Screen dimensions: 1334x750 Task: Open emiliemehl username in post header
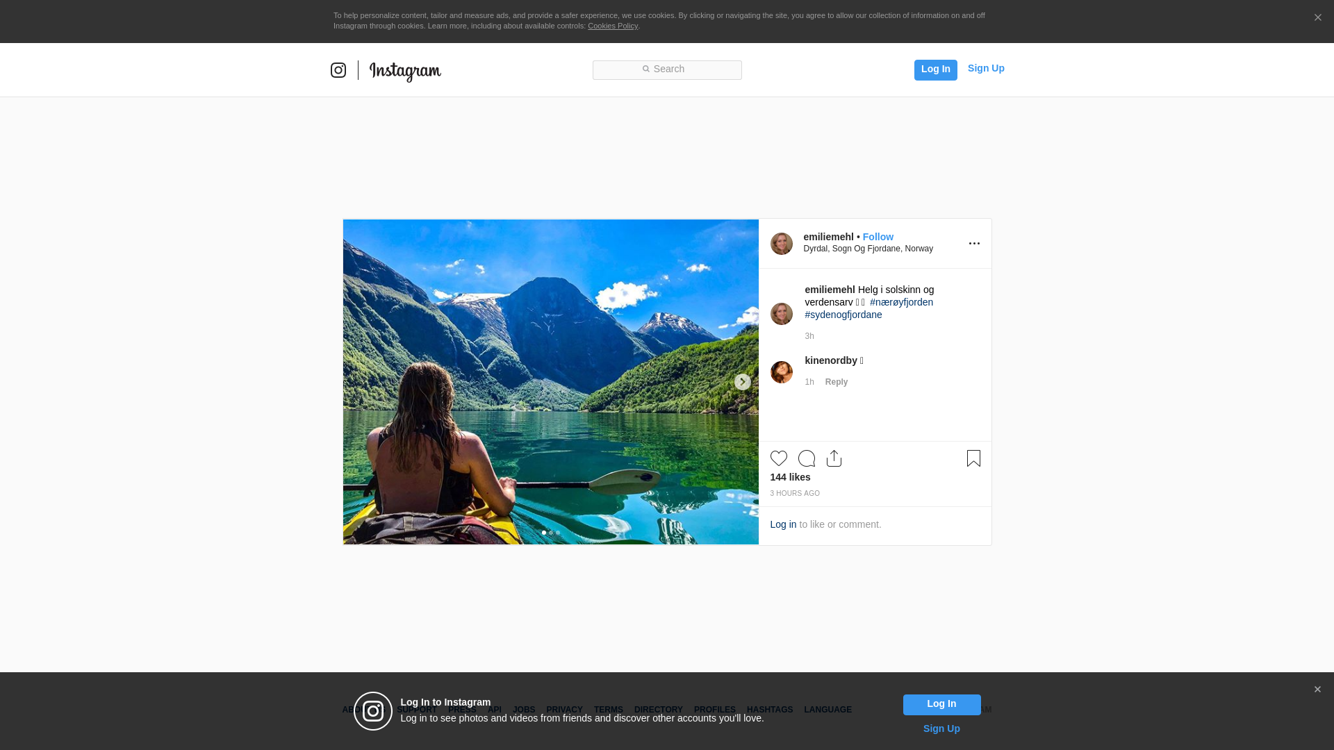(x=828, y=237)
